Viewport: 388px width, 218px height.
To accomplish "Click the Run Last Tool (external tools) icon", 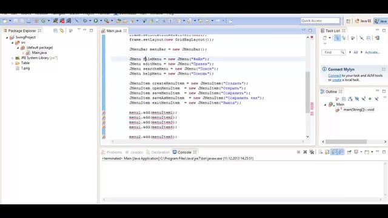I will (x=107, y=21).
